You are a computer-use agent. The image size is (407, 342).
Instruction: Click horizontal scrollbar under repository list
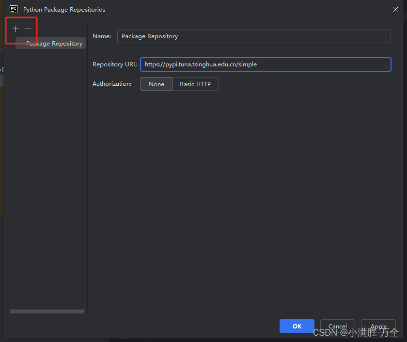pyautogui.click(x=47, y=311)
